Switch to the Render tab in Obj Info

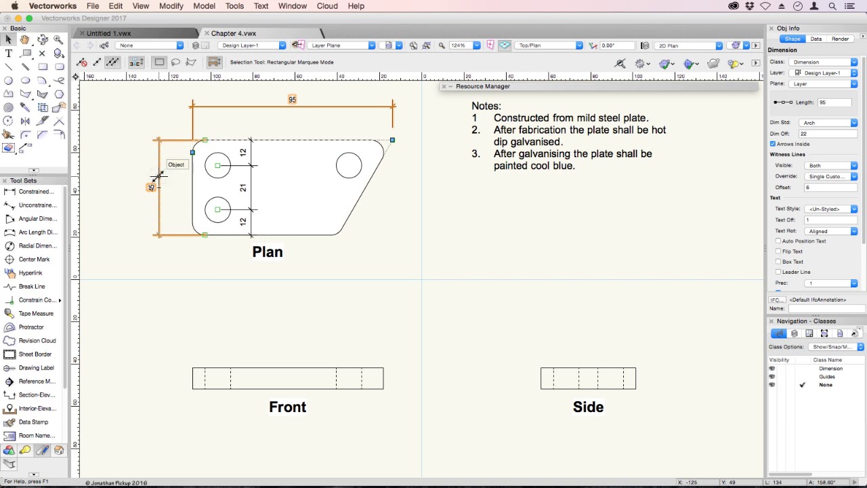coord(840,39)
